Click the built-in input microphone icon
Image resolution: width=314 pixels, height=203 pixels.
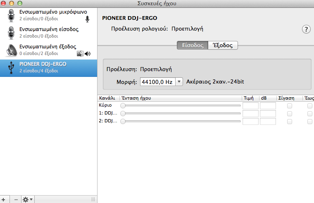[x=11, y=33]
